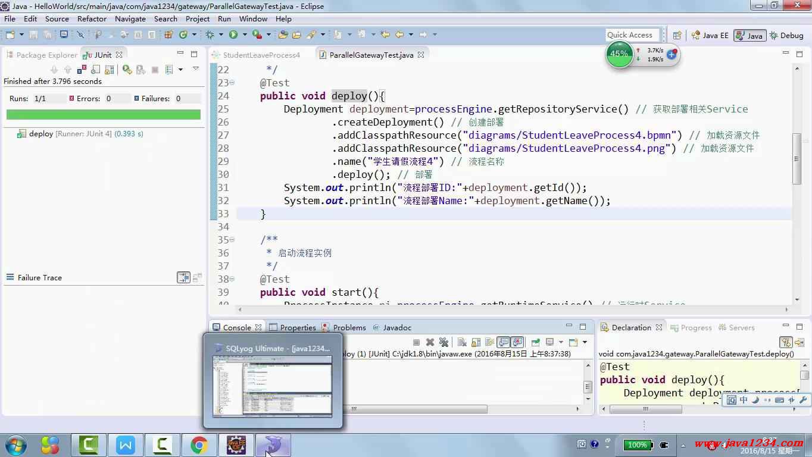Toggle Scroll Lock in Console toolbar
Image resolution: width=812 pixels, height=457 pixels.
[476, 342]
